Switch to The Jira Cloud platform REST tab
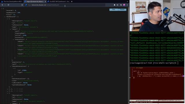Viewport: 185px width, 104px height. tap(12, 1)
